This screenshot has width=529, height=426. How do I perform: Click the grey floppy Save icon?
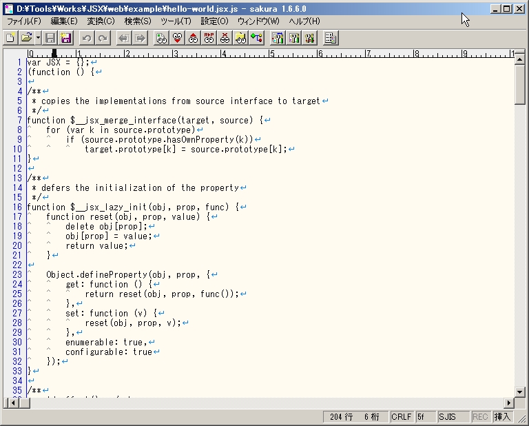click(50, 38)
